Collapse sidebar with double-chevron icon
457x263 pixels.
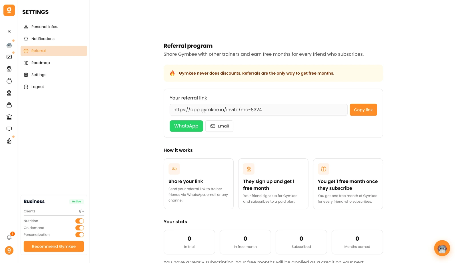[x=9, y=31]
